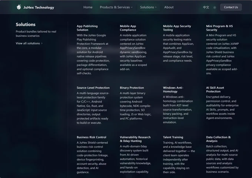252x178 pixels.
Task: Collapse the Solutions dropdown menu
Action: coord(148,7)
